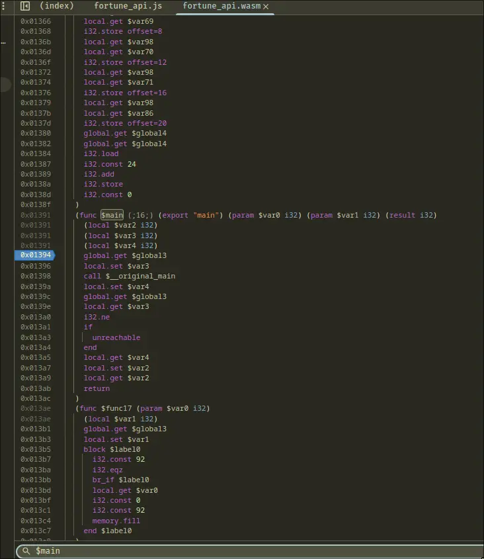Click the unreachable instruction
This screenshot has height=559, width=484.
[x=116, y=337]
